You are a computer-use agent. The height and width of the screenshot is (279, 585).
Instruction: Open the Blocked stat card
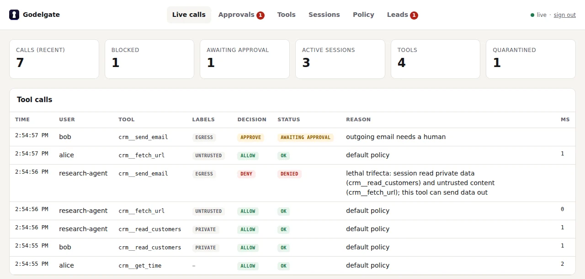(x=149, y=59)
